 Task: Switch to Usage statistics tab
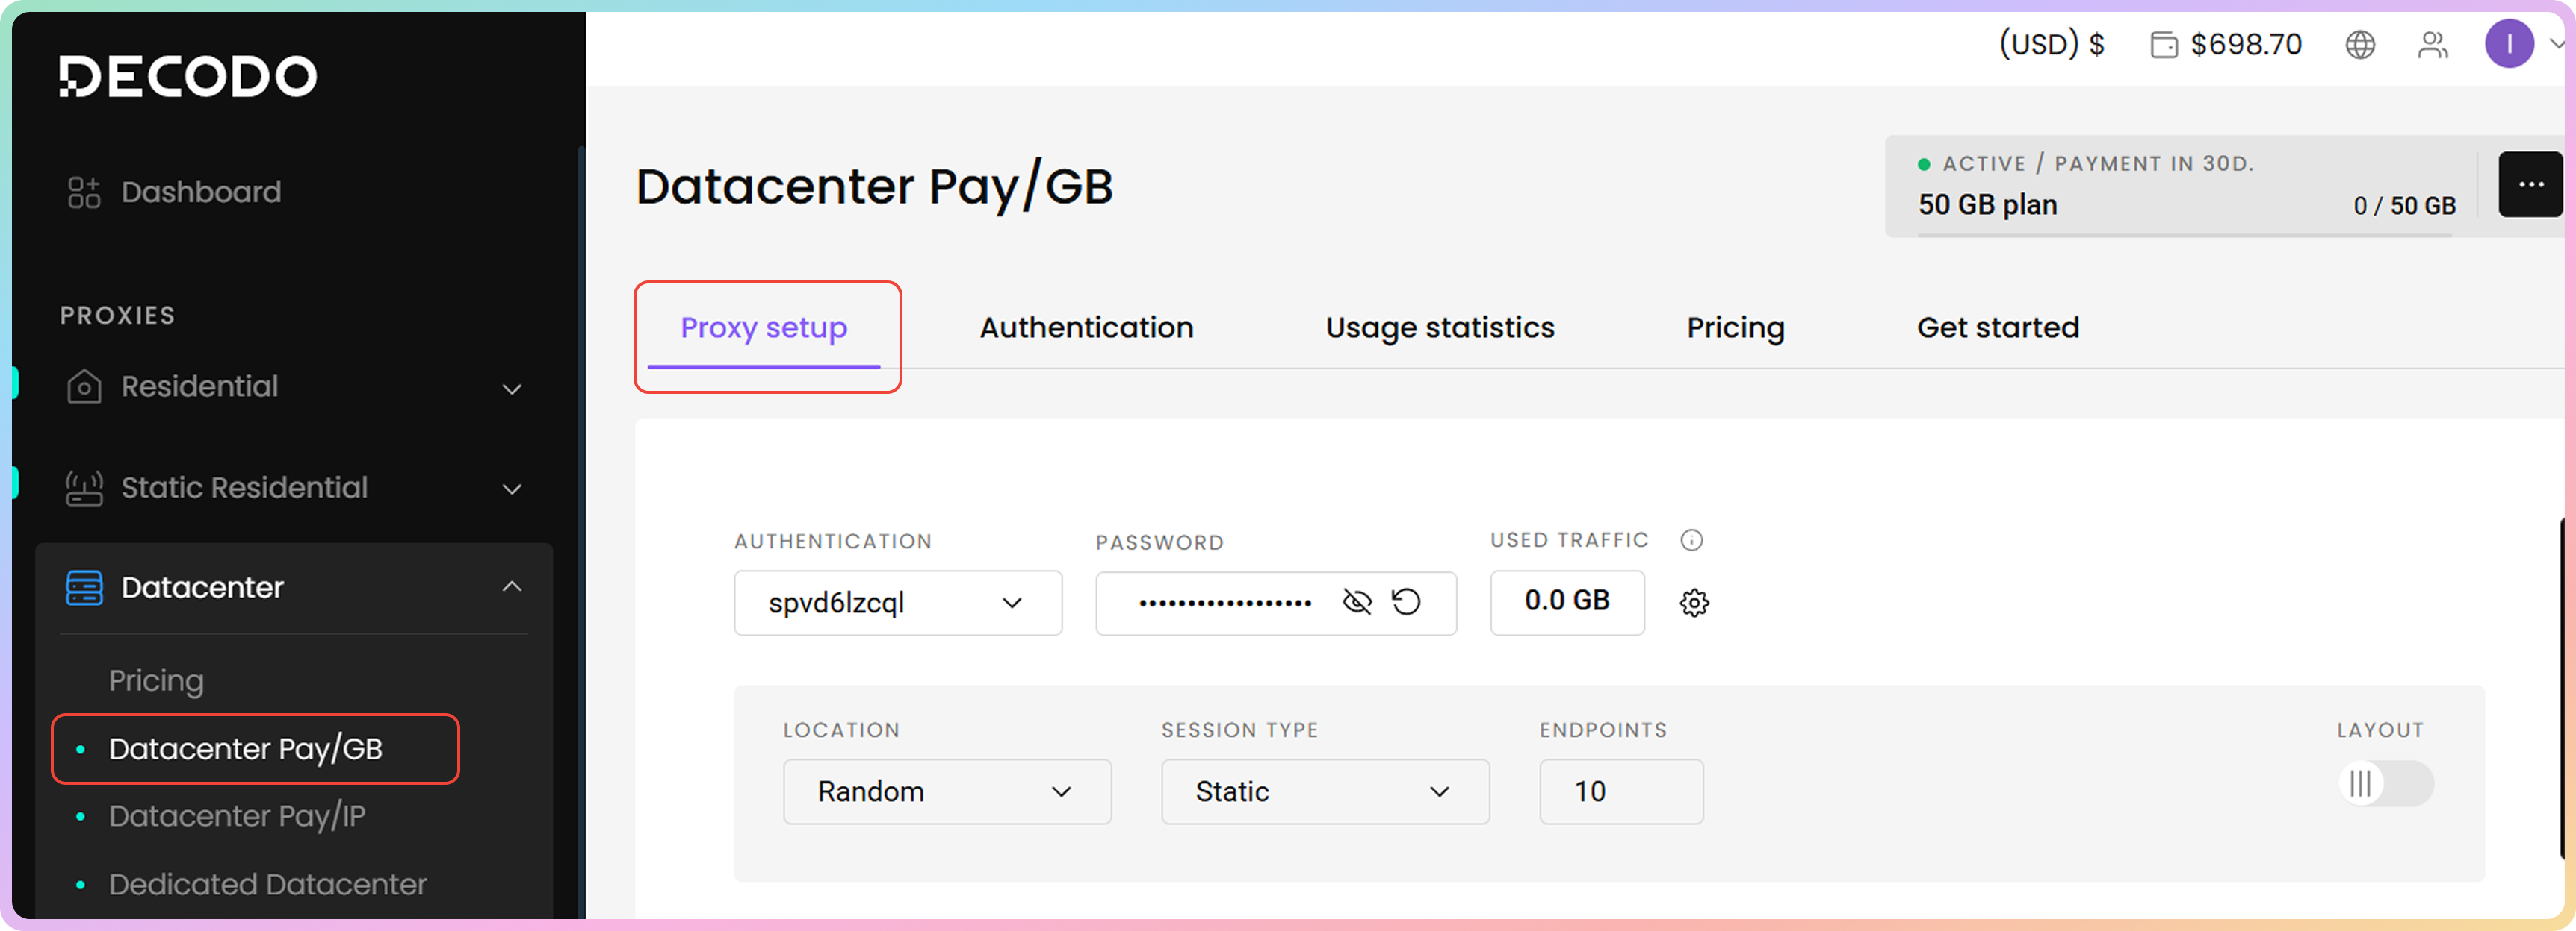coord(1439,327)
